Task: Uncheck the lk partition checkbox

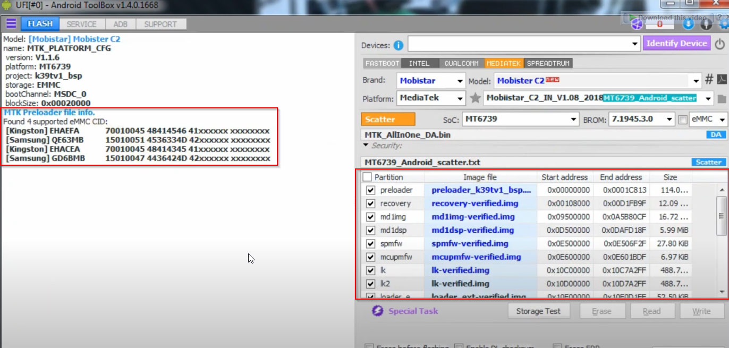Action: click(370, 270)
